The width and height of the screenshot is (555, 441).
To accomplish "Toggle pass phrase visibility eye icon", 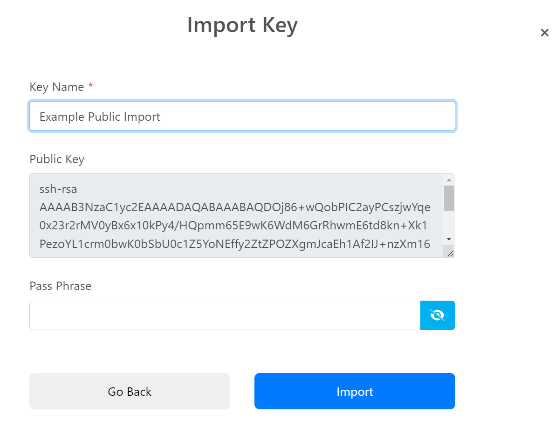I will point(437,315).
